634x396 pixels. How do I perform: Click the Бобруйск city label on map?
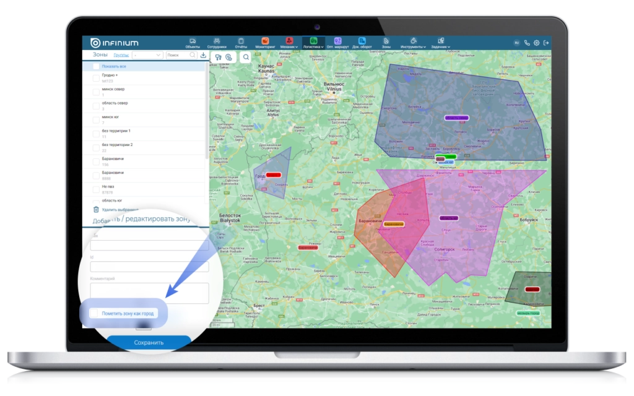pyautogui.click(x=529, y=220)
